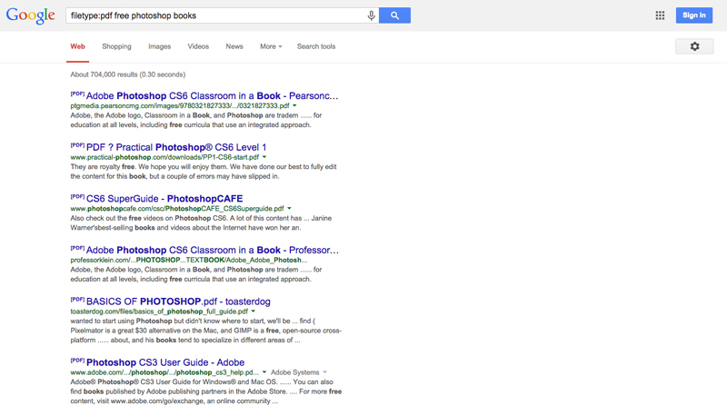Open Photoshop CS3 User Guide - Adobe link

pos(165,362)
